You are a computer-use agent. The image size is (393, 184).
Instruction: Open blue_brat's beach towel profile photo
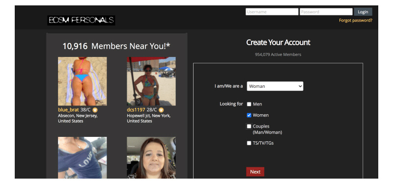[x=82, y=81]
